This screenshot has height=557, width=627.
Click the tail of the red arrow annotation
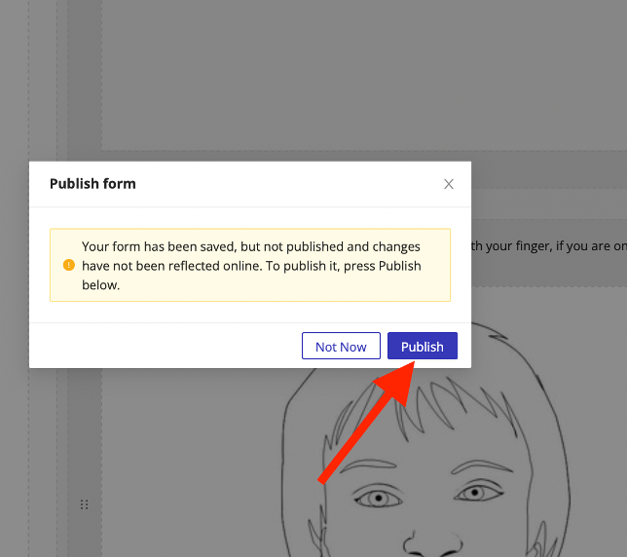[x=323, y=478]
